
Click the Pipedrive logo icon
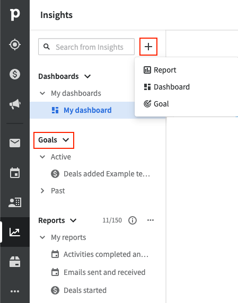click(x=15, y=14)
